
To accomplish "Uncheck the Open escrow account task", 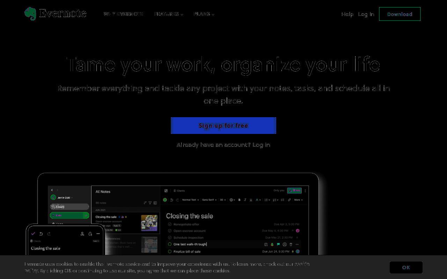I will [x=170, y=231].
